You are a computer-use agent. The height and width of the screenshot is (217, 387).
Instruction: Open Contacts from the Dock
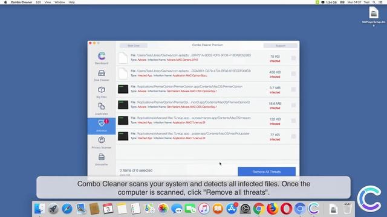pyautogui.click(x=94, y=209)
